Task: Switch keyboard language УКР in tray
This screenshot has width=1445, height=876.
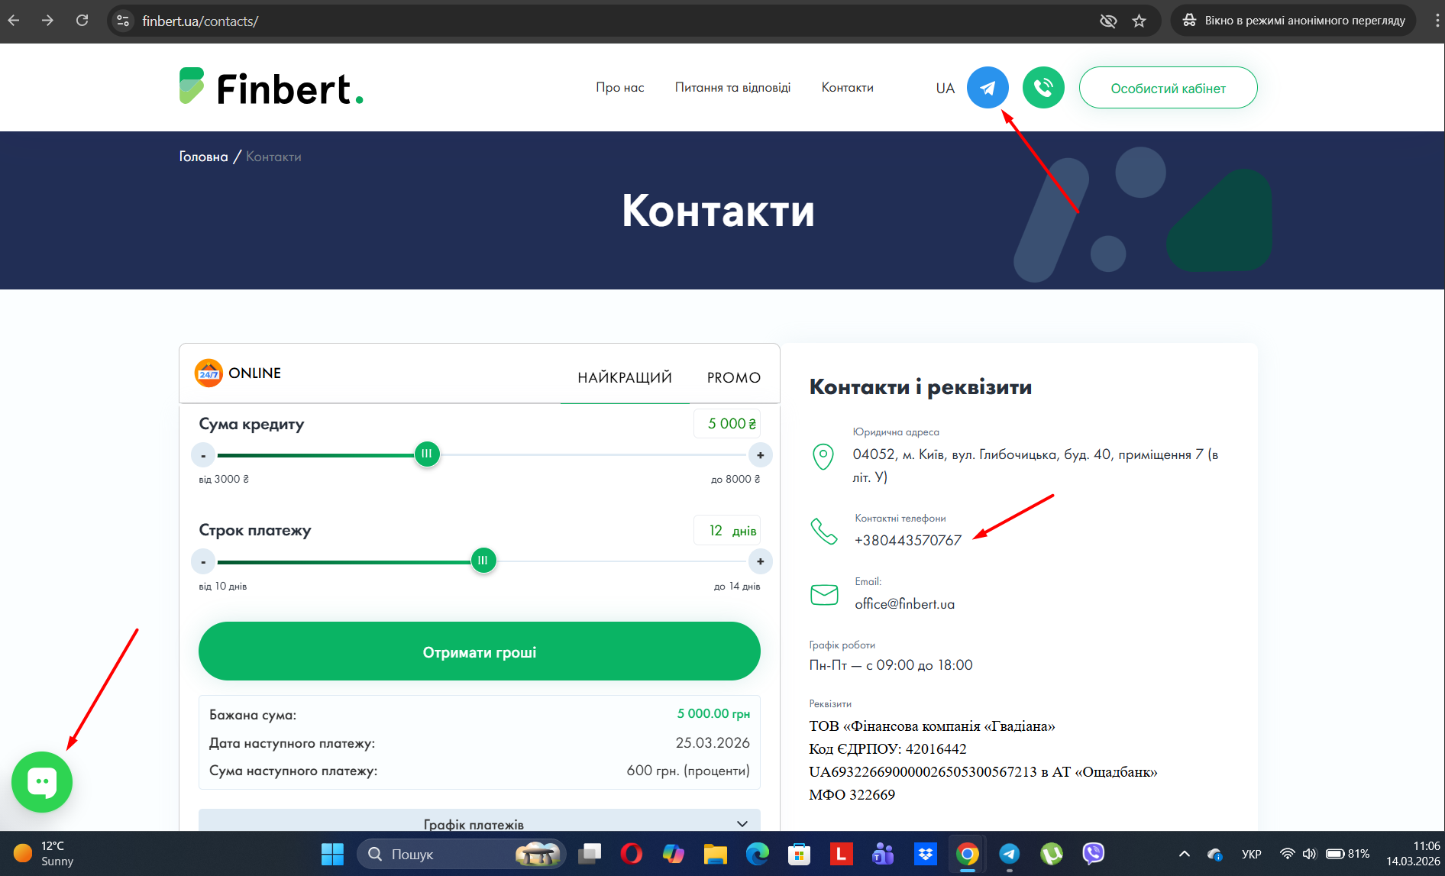Action: (x=1251, y=854)
